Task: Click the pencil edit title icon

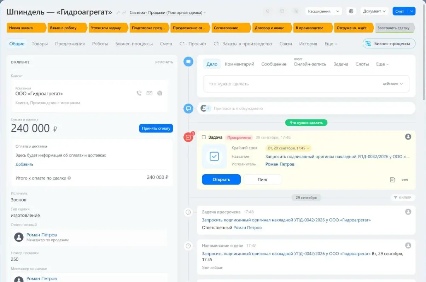Action: coord(118,13)
